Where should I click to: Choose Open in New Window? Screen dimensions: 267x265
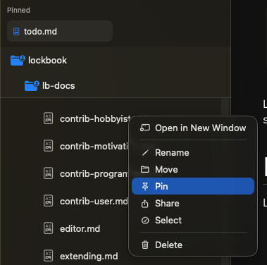[x=193, y=128]
